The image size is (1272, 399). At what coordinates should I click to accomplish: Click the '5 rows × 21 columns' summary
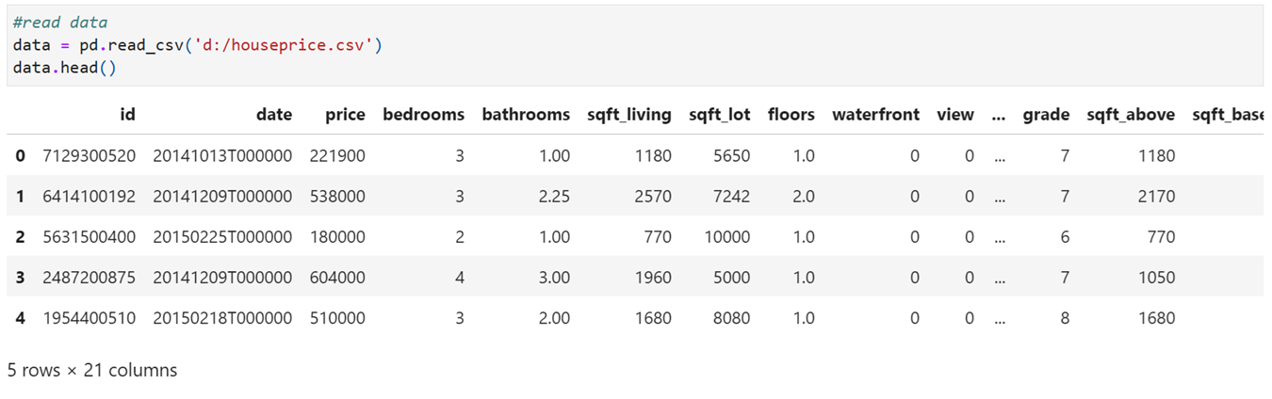point(92,370)
